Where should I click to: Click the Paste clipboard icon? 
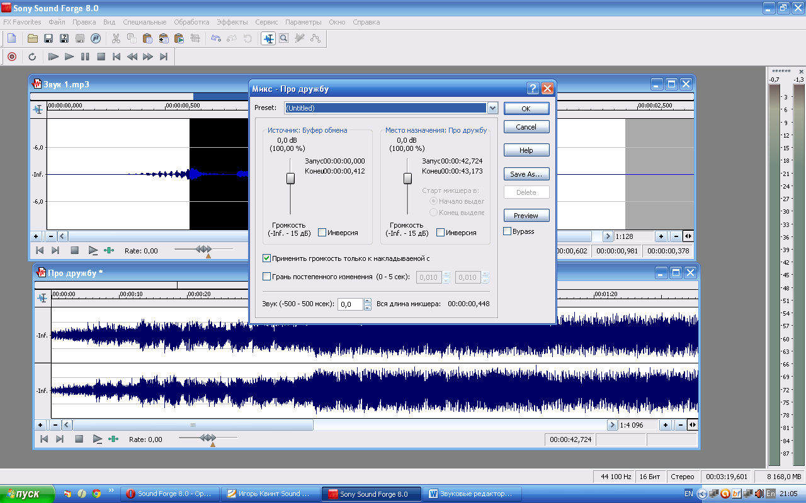pos(147,38)
